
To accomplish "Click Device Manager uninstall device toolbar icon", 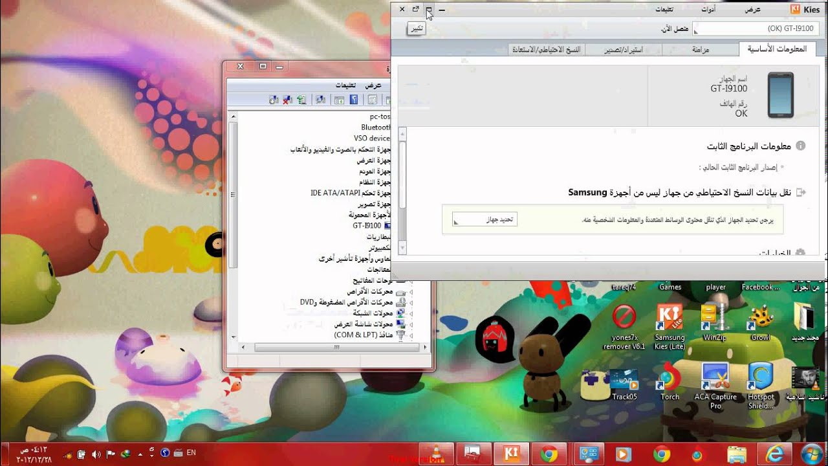I will coord(287,100).
